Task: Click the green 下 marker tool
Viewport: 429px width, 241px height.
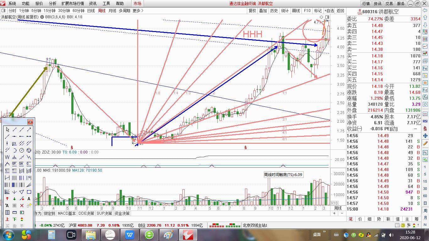Action: point(14,219)
